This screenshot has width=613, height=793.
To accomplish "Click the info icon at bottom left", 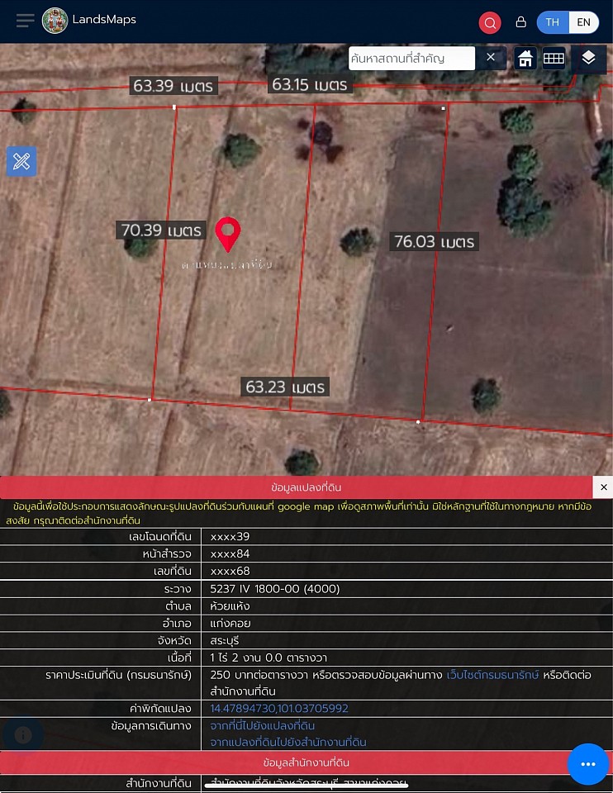I will tap(23, 735).
